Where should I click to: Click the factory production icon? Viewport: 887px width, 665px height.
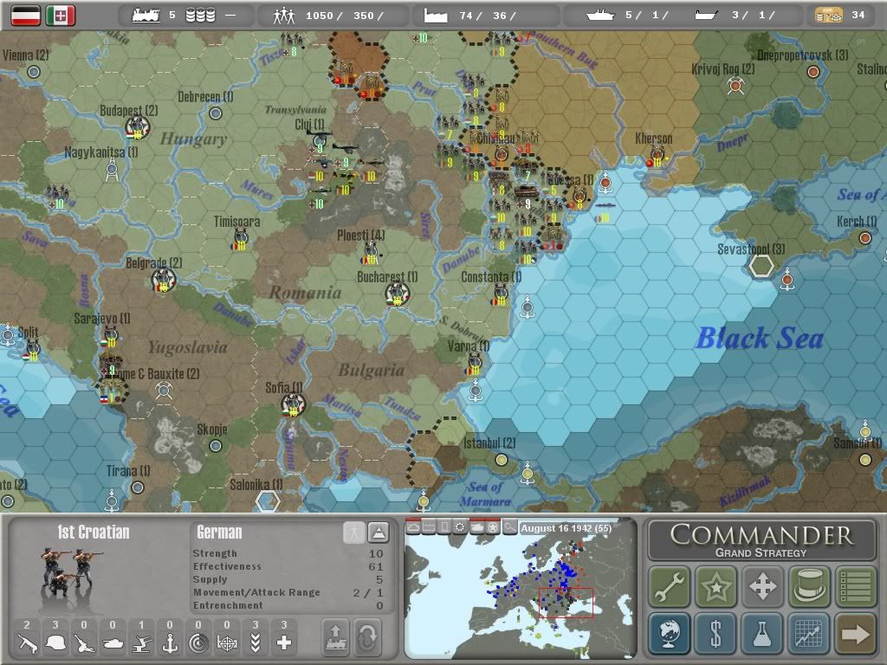pos(436,16)
